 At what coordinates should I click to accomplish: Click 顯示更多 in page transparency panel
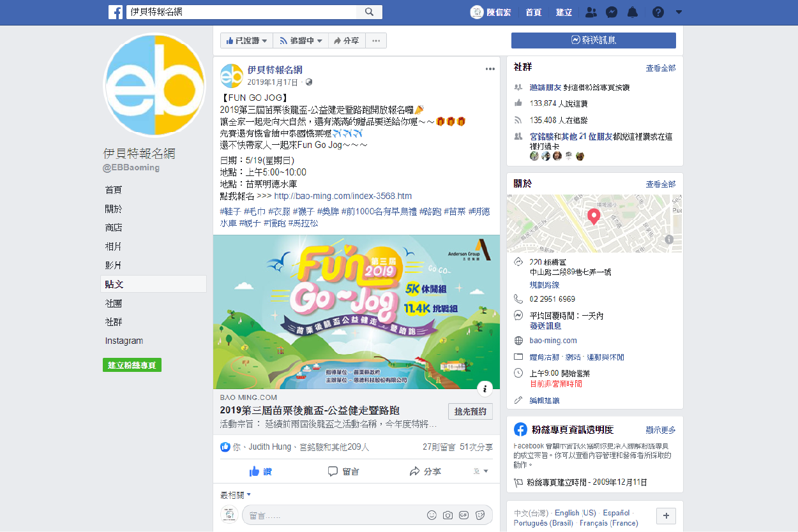(661, 430)
